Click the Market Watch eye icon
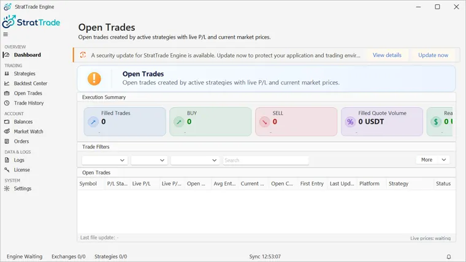466x262 pixels. [x=7, y=132]
